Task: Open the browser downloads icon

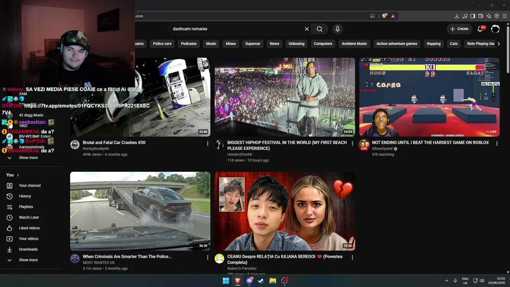Action: [x=457, y=16]
